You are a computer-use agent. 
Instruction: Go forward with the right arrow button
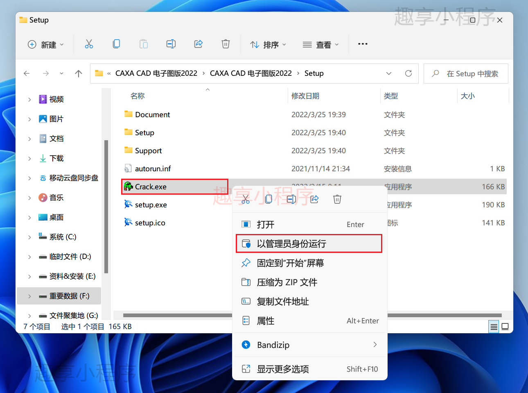tap(46, 73)
